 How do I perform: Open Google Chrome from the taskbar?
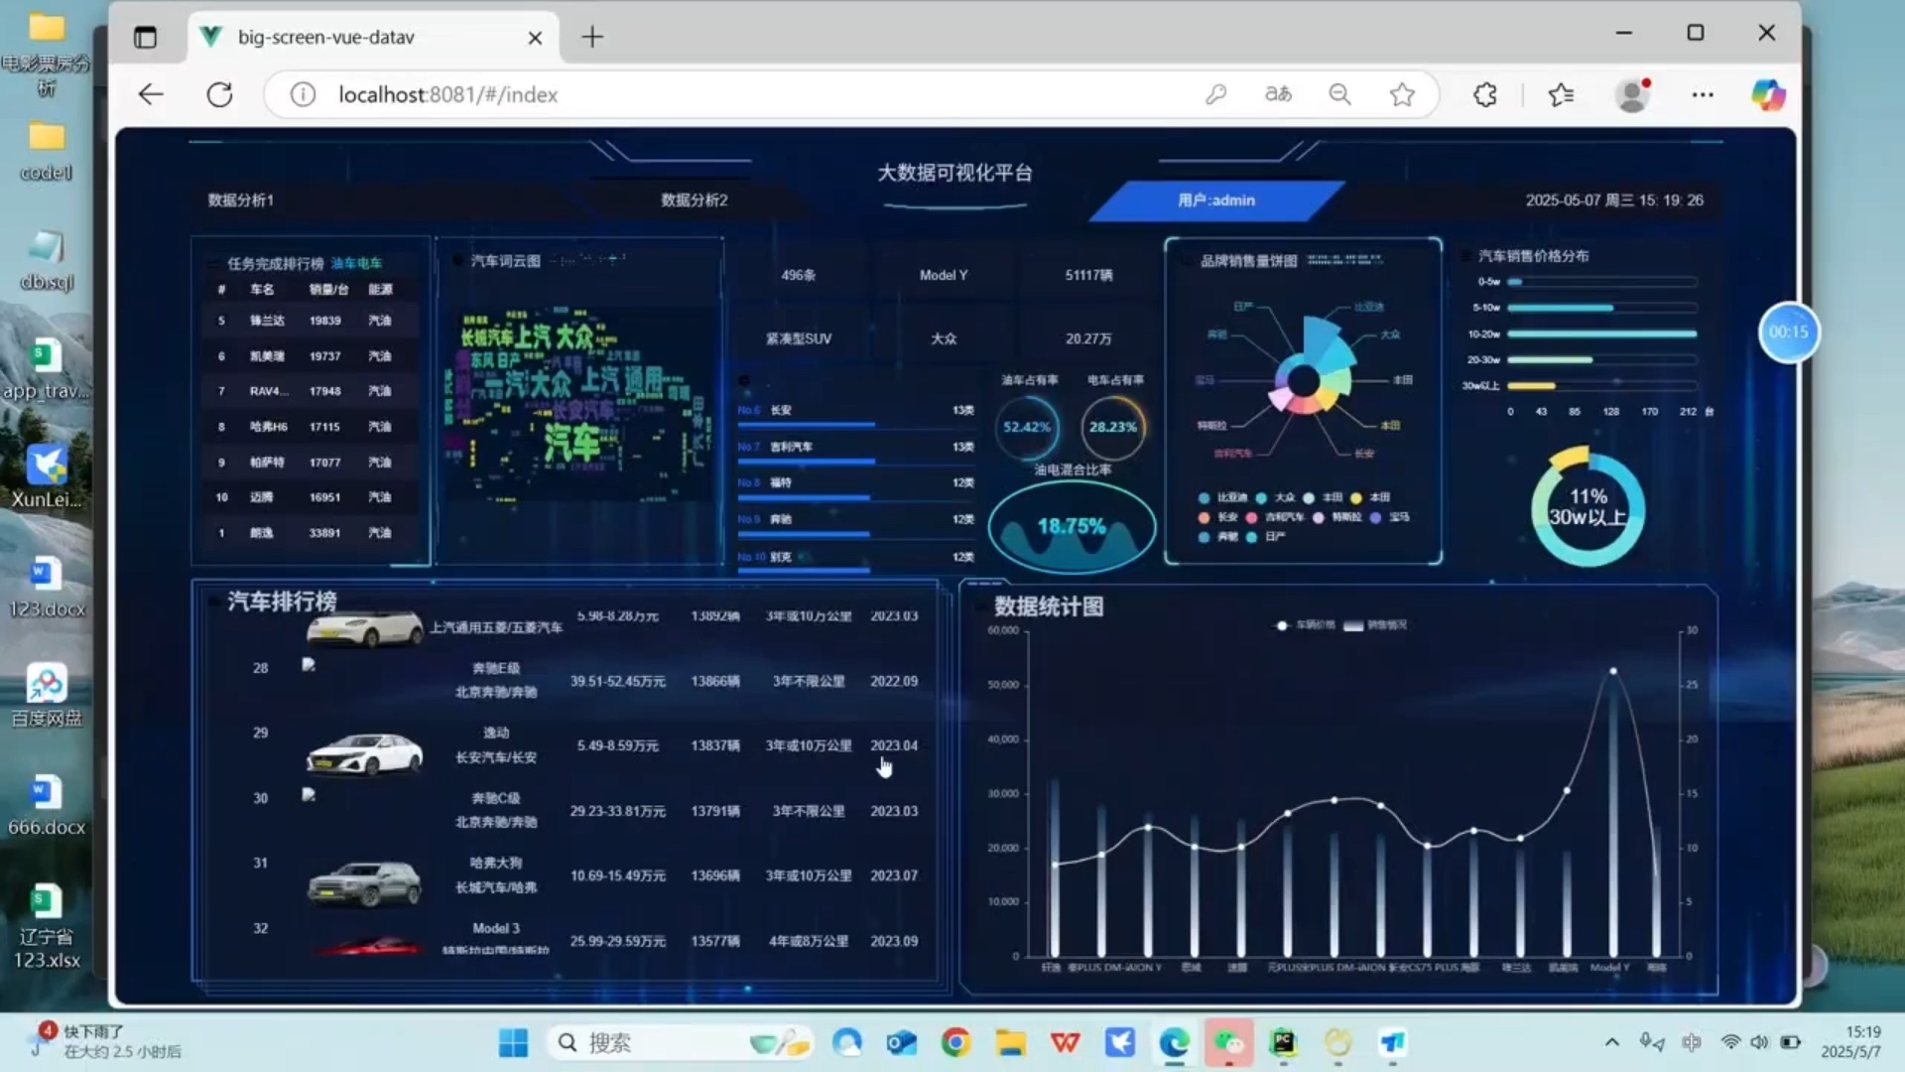tap(955, 1043)
